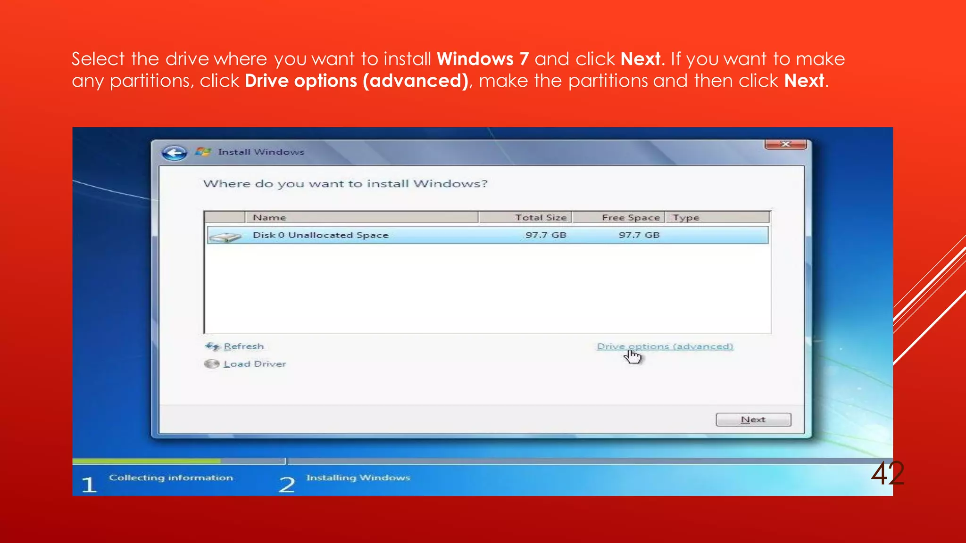Click the Windows flag logo icon

coord(203,152)
